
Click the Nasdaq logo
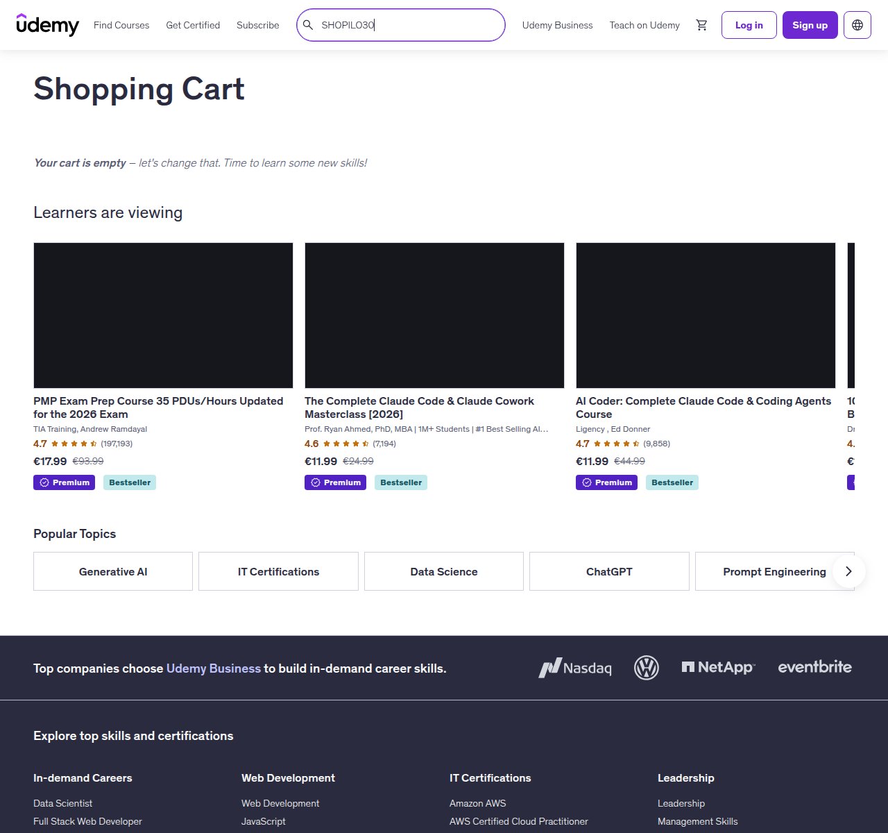coord(575,668)
